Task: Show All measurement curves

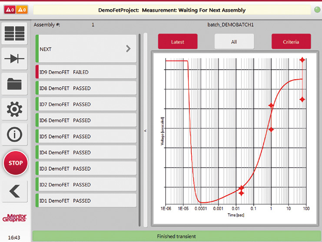Action: 234,41
